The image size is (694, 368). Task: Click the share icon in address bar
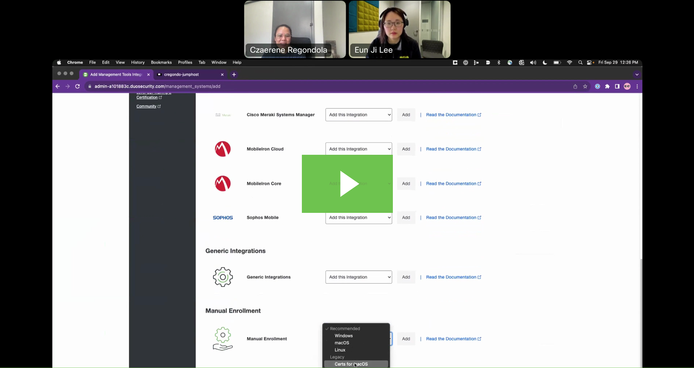click(x=575, y=87)
